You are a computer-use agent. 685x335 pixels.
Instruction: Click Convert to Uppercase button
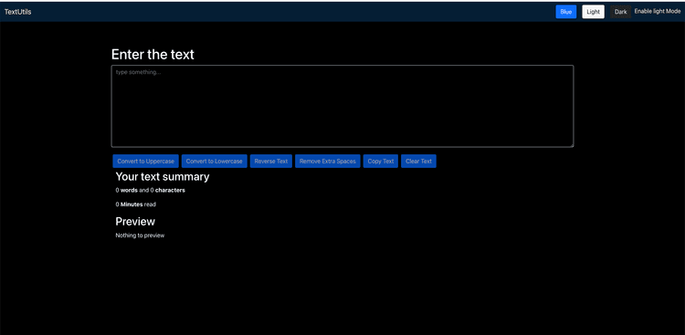145,162
